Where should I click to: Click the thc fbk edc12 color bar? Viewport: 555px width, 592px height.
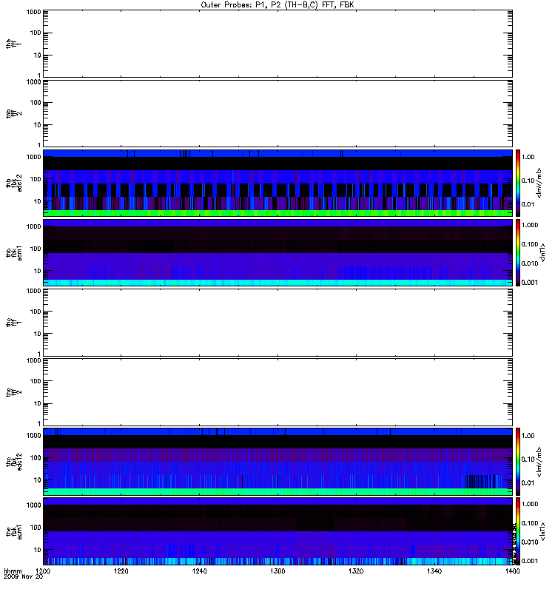click(x=518, y=462)
